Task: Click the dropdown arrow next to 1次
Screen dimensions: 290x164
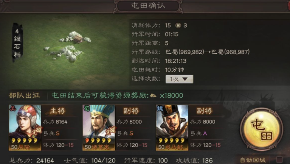Action: click(x=185, y=79)
